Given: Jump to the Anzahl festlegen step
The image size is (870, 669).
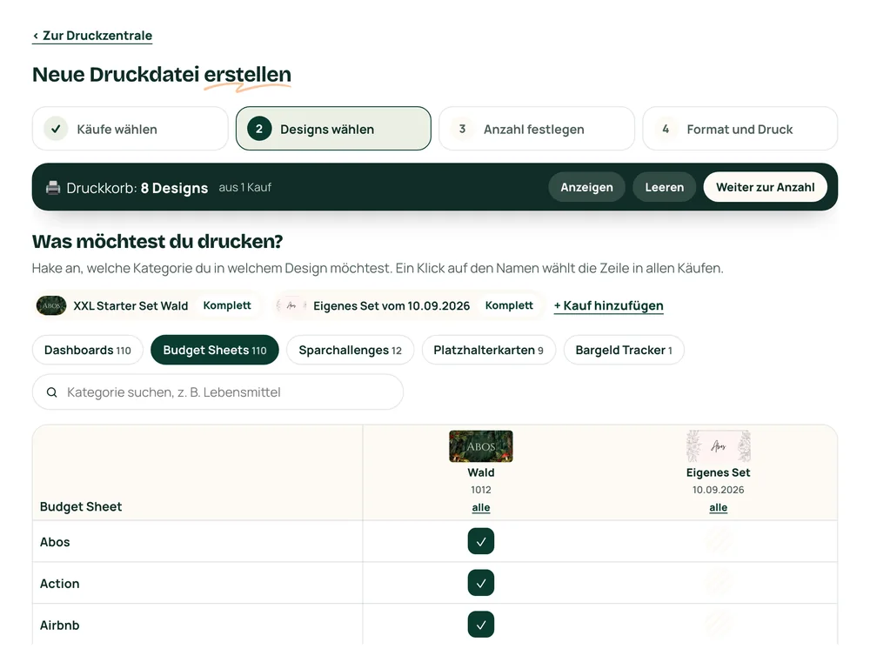Looking at the screenshot, I should click(537, 129).
